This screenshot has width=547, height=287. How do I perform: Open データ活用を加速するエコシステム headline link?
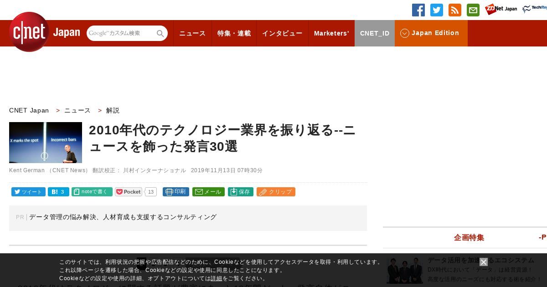click(480, 260)
